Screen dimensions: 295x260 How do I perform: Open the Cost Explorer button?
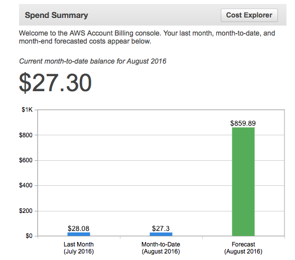(249, 15)
